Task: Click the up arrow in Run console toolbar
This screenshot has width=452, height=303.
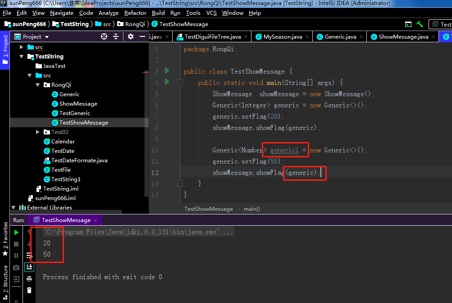Action: tap(29, 232)
